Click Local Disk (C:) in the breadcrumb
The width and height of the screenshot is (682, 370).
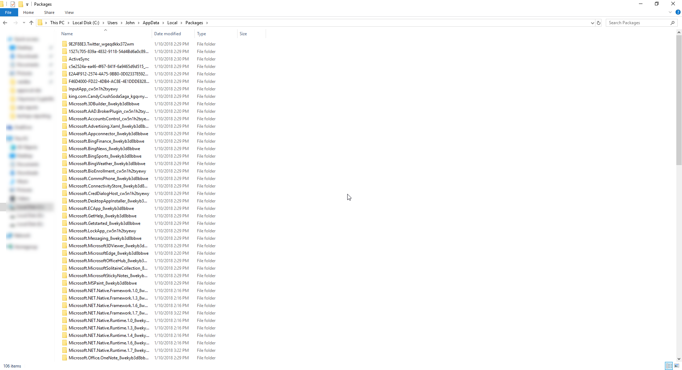(x=86, y=23)
